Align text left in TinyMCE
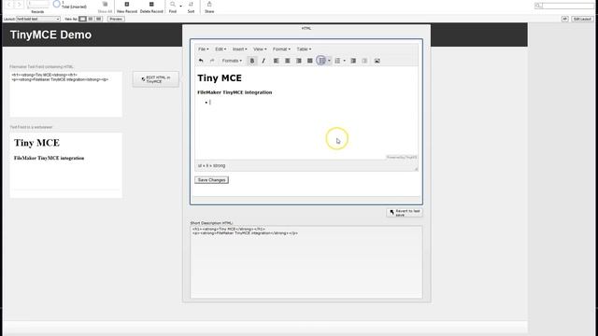 tap(277, 61)
